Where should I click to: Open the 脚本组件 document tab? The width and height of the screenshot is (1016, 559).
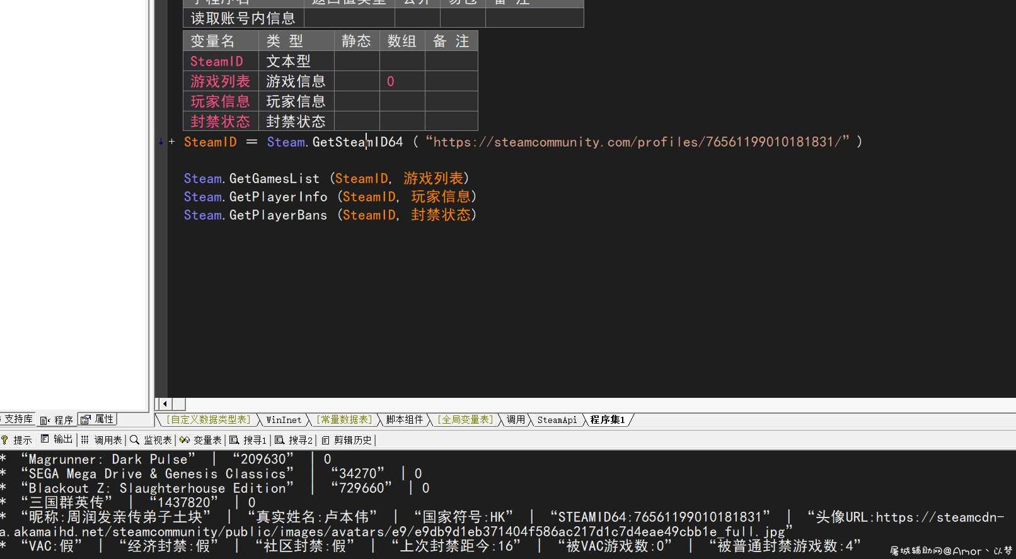pos(405,419)
